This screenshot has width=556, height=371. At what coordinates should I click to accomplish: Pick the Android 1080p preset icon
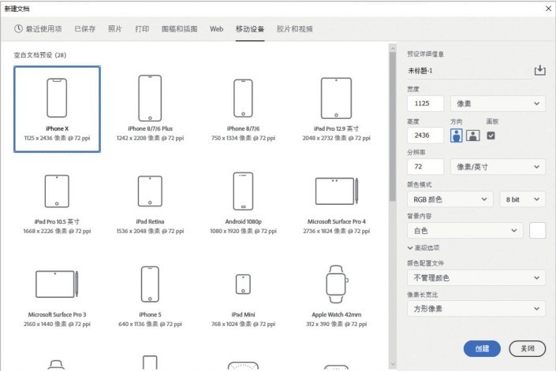click(x=243, y=191)
